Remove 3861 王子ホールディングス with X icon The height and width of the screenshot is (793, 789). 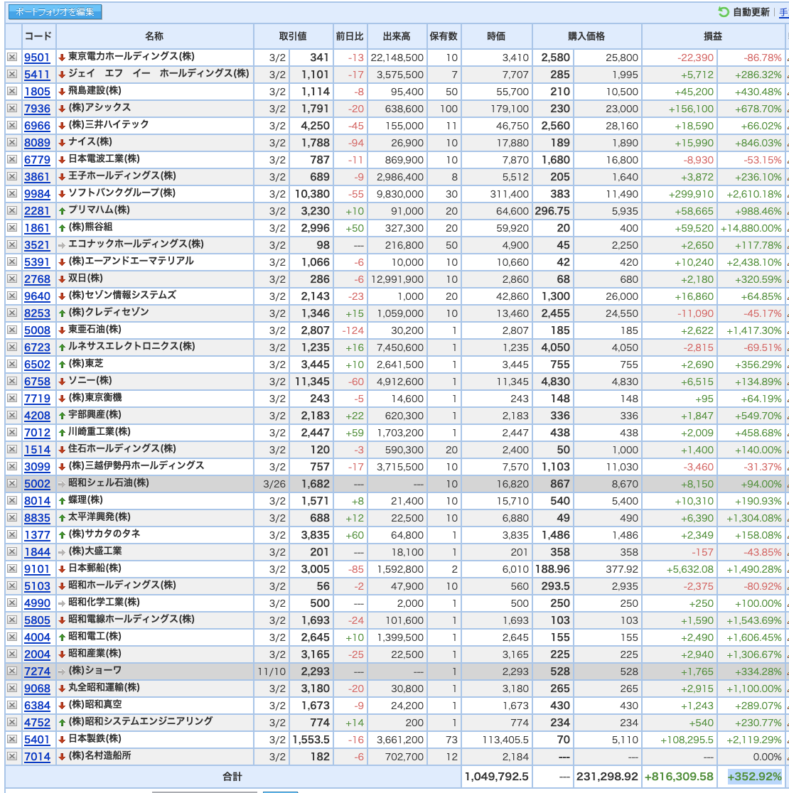pos(12,176)
